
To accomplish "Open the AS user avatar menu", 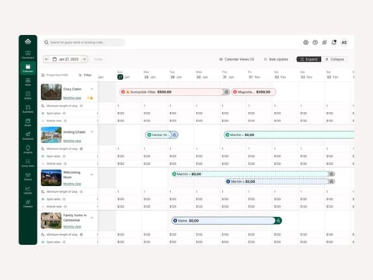I will 343,42.
